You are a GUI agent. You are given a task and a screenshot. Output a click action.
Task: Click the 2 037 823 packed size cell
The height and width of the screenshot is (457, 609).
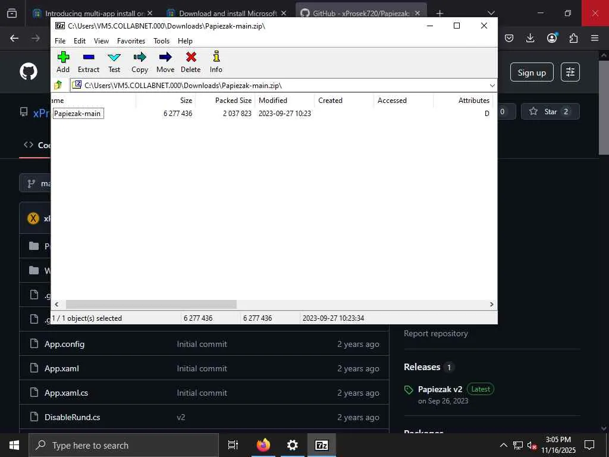click(237, 114)
